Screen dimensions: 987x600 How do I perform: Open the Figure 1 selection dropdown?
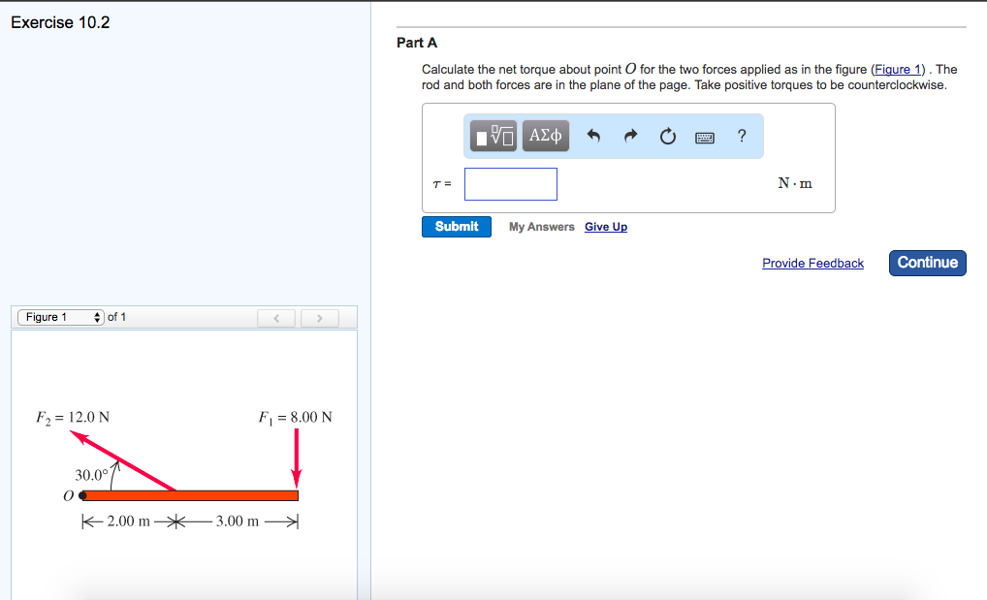60,316
